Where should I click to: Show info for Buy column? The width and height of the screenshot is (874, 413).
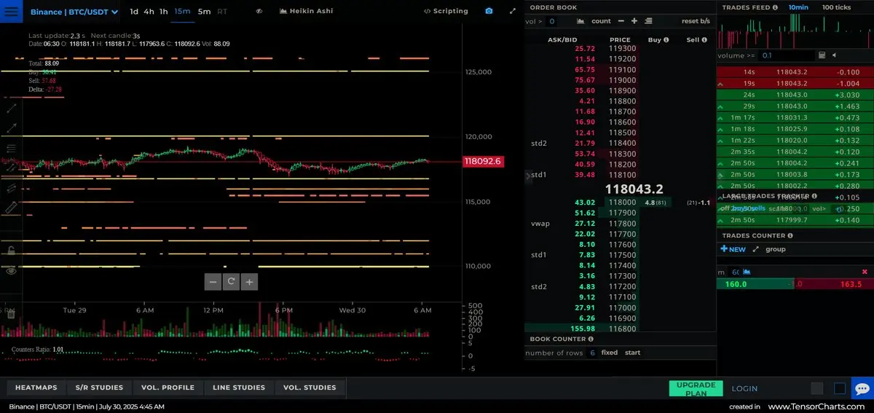(x=666, y=40)
